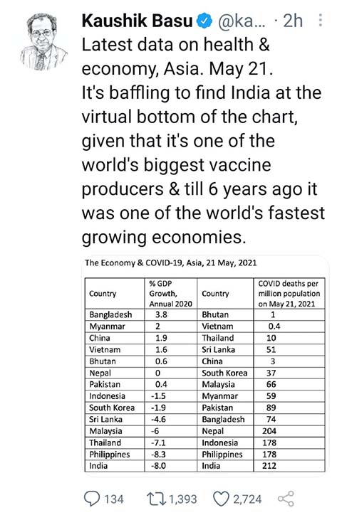View the 2,724 likes count
Image resolution: width=342 pixels, height=520 pixels.
tap(247, 499)
